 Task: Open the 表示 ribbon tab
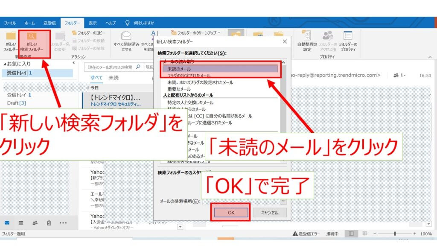pyautogui.click(x=93, y=23)
